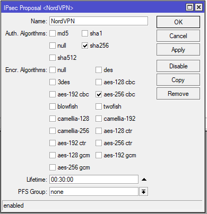Enable sha1 auth algorithm checkbox
The width and height of the screenshot is (207, 214).
(x=85, y=33)
